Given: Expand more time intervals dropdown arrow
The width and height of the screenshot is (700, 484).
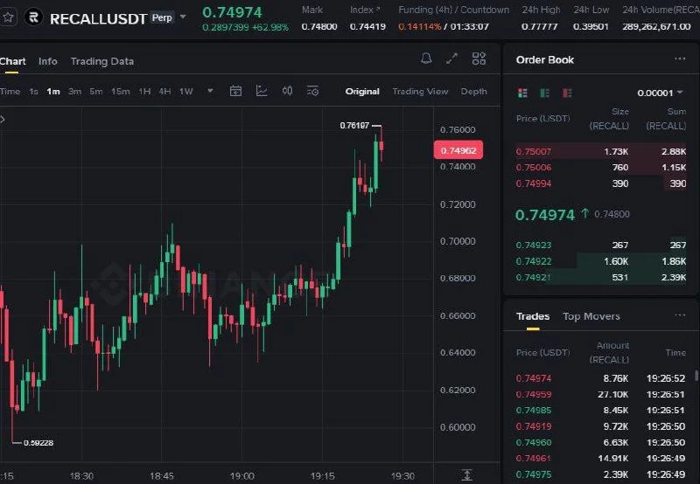Looking at the screenshot, I should click(x=210, y=91).
